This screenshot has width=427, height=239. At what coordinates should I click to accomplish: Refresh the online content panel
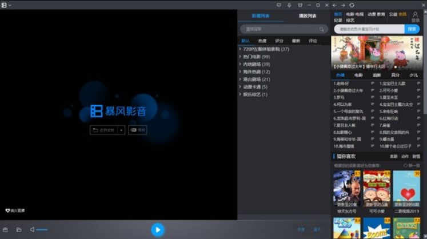(352, 5)
